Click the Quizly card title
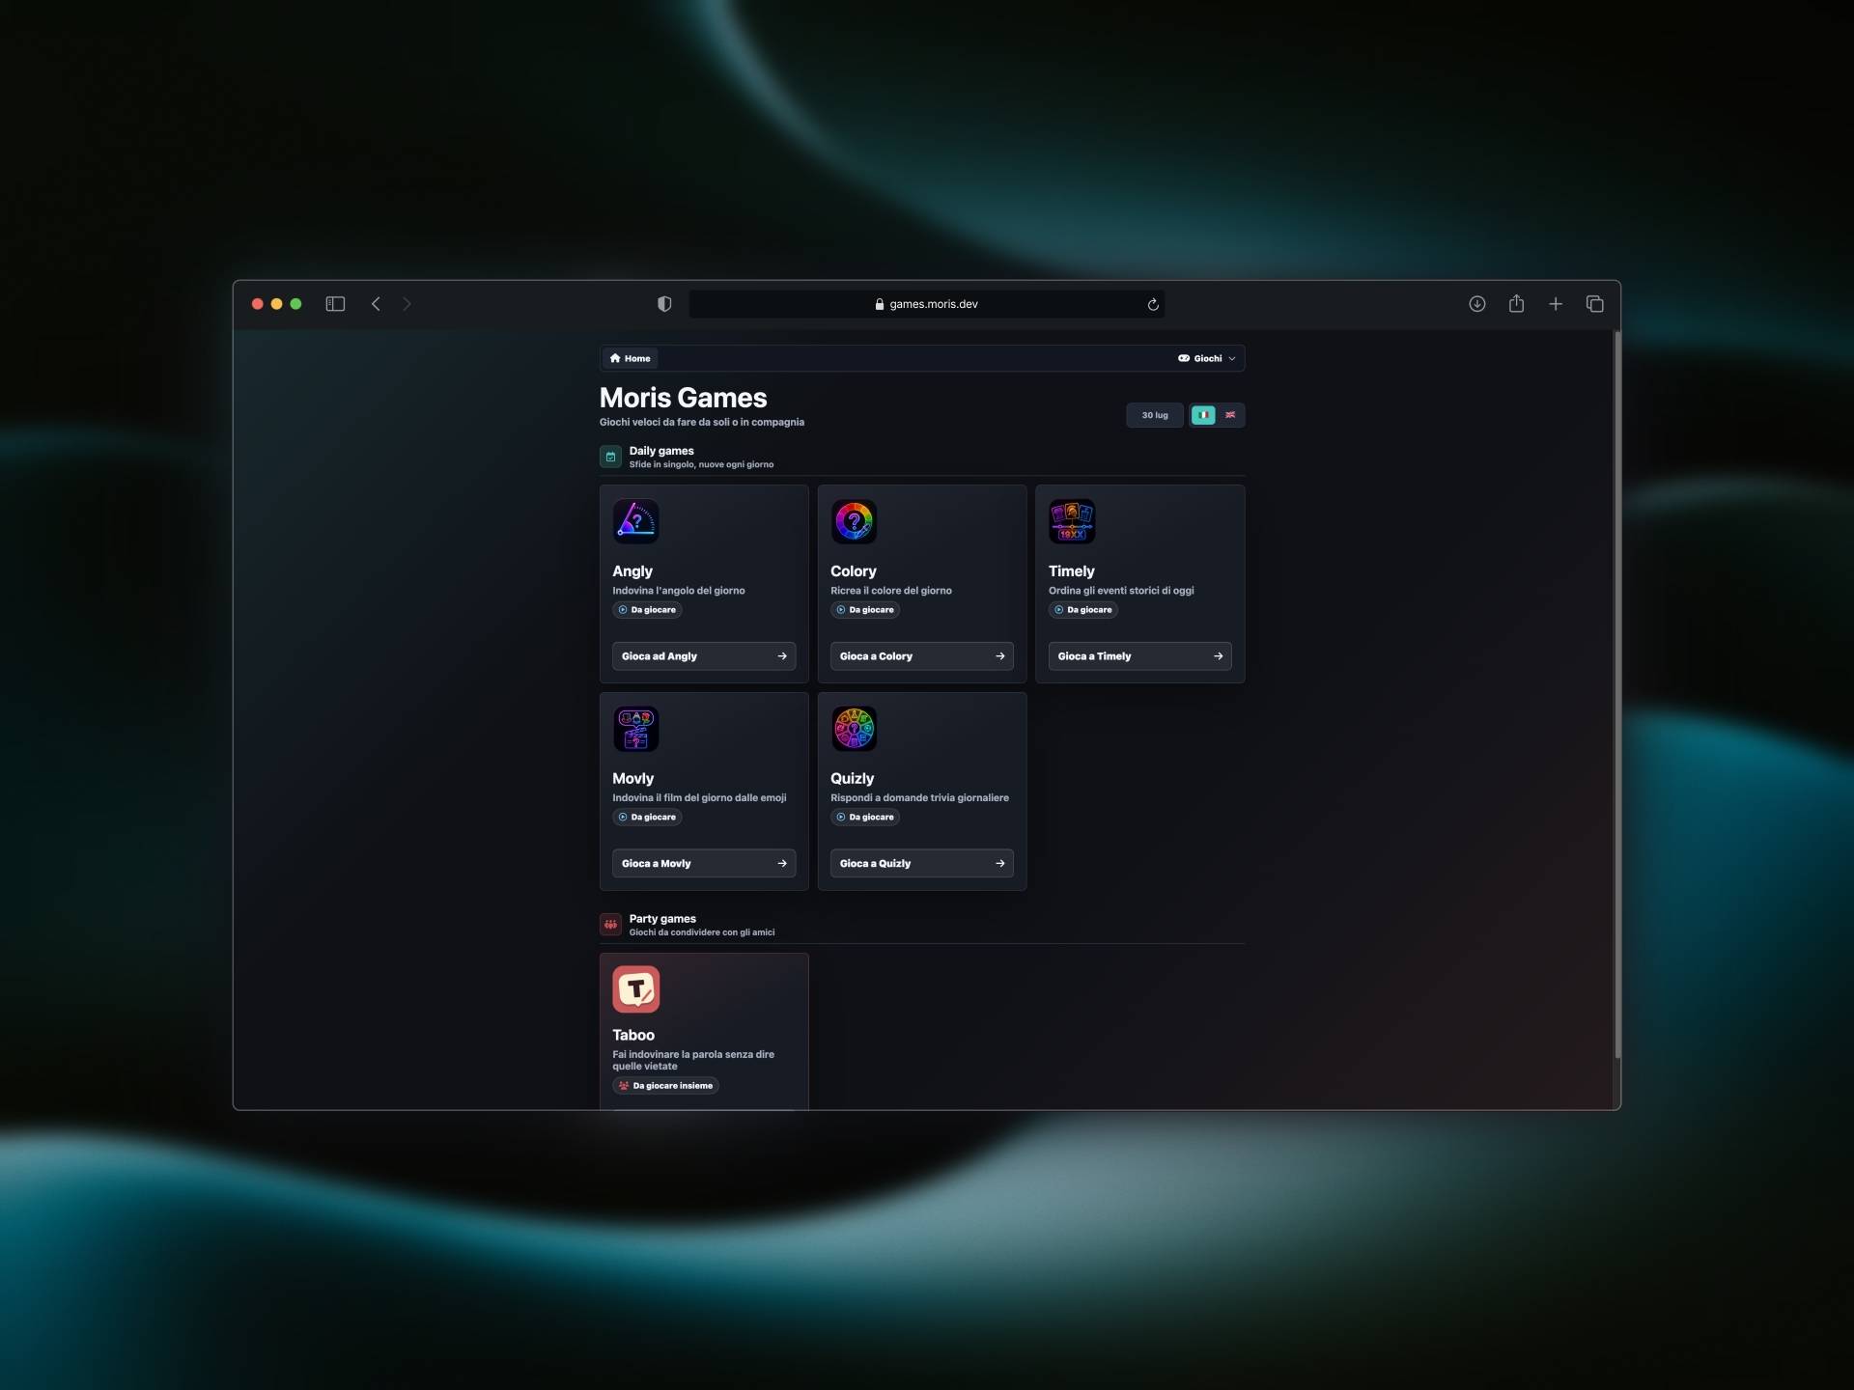Screen dimensions: 1854x1390 (853, 779)
